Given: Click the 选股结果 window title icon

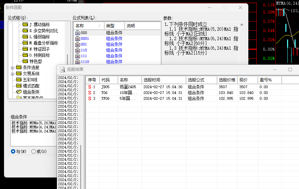Looking at the screenshot, I should click(x=62, y=69).
